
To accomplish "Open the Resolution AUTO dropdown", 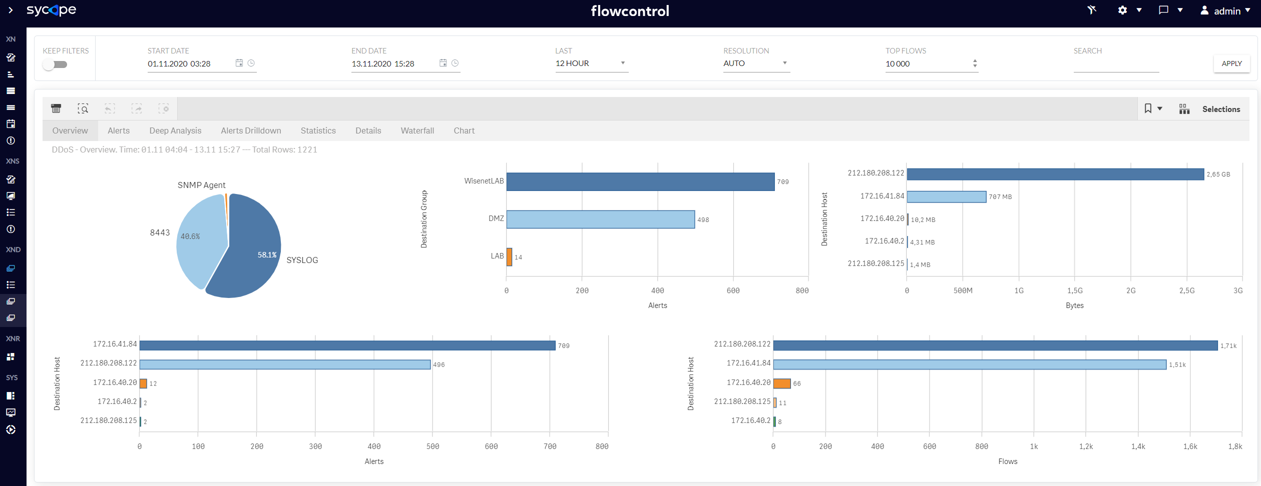I will coord(756,63).
